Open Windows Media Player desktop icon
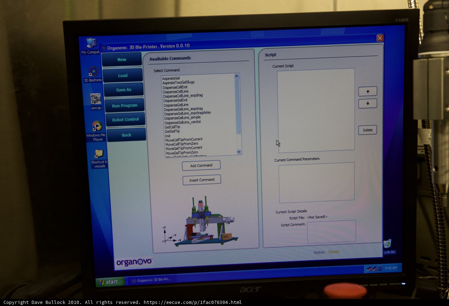 point(97,131)
